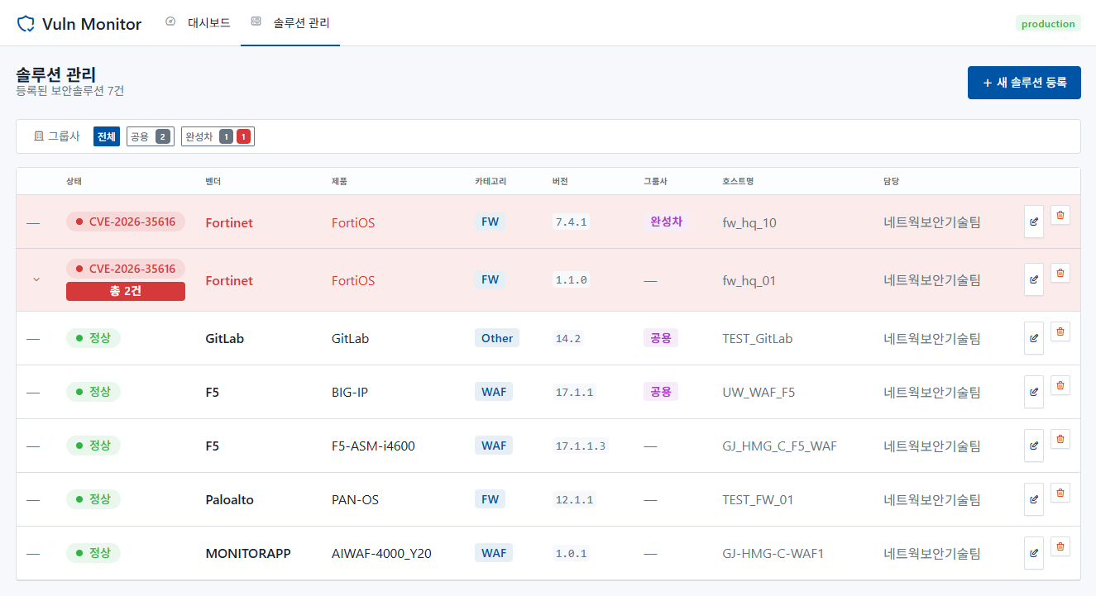
Task: Click the production environment badge
Action: pyautogui.click(x=1048, y=24)
